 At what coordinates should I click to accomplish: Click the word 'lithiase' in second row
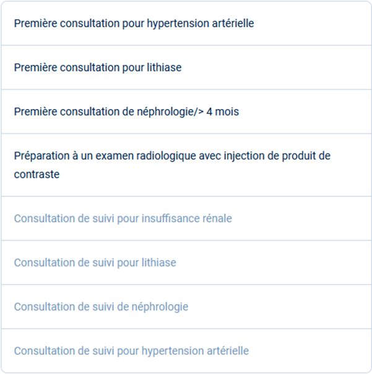tap(164, 67)
